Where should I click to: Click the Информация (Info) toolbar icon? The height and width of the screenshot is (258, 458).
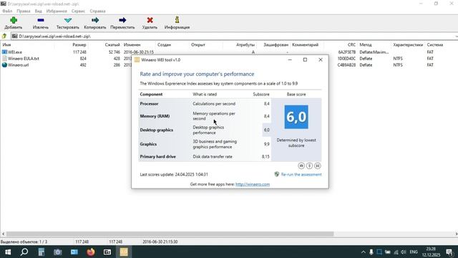pyautogui.click(x=177, y=20)
